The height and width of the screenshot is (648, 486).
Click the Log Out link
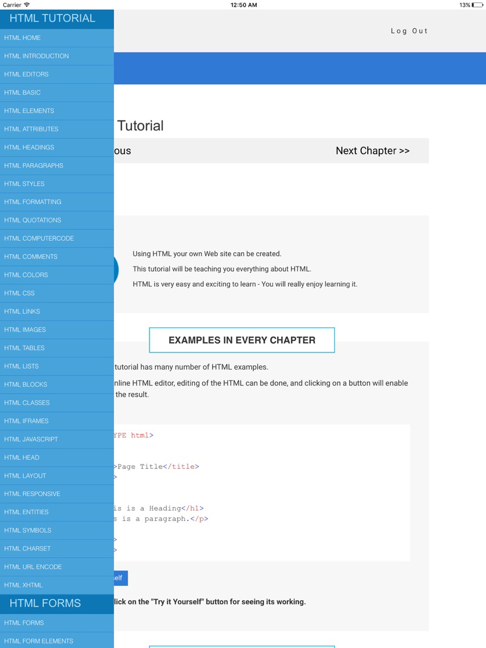click(409, 31)
